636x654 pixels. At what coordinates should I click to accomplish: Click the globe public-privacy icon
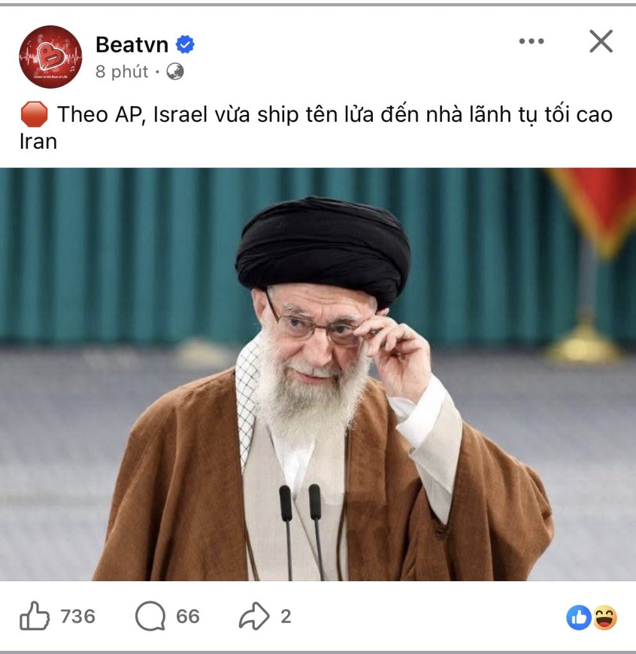175,72
